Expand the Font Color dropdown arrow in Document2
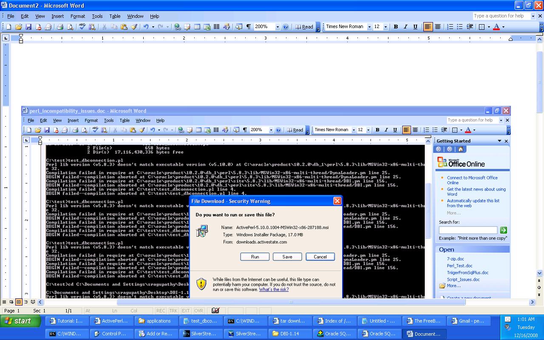This screenshot has height=340, width=544. (503, 27)
